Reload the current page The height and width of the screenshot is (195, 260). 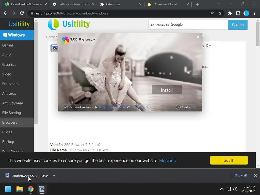[x=22, y=13]
